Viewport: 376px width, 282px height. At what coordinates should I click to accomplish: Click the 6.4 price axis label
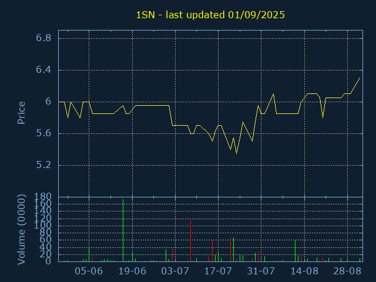click(43, 70)
